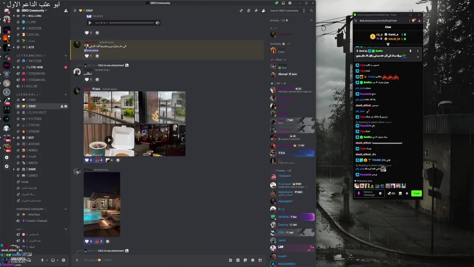Viewport: 474px width, 267px height.
Task: Open Edit Channel gear on SNAP channel
Action: point(66,106)
